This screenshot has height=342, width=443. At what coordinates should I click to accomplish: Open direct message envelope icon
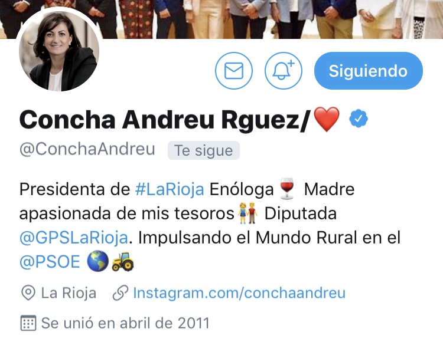pos(234,71)
